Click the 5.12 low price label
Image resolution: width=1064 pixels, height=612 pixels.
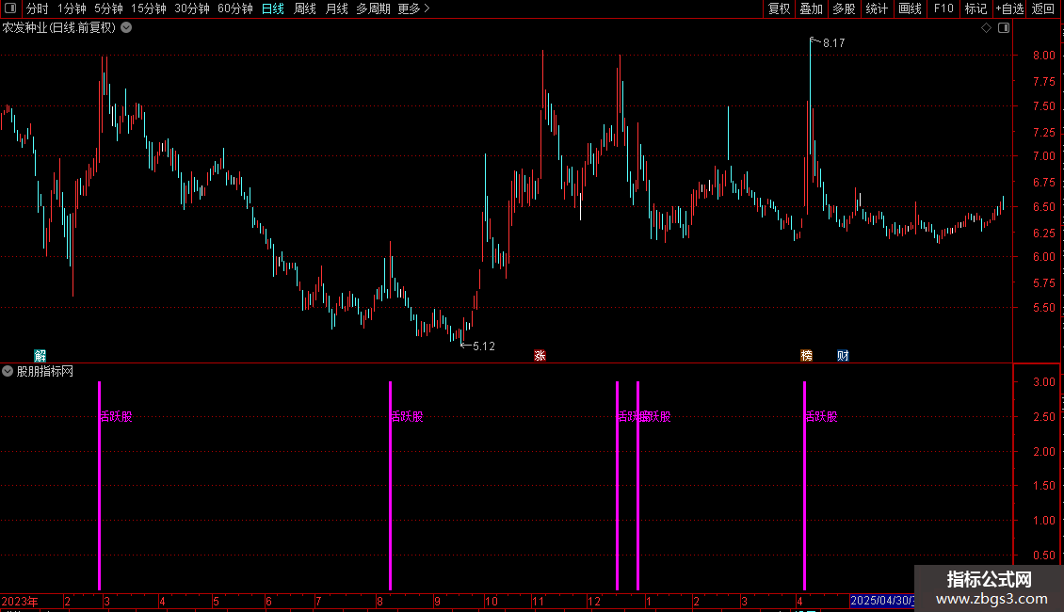tap(484, 346)
